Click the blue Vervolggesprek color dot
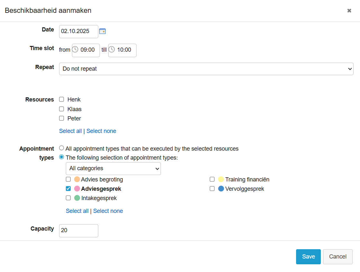The height and width of the screenshot is (272, 360). point(221,189)
